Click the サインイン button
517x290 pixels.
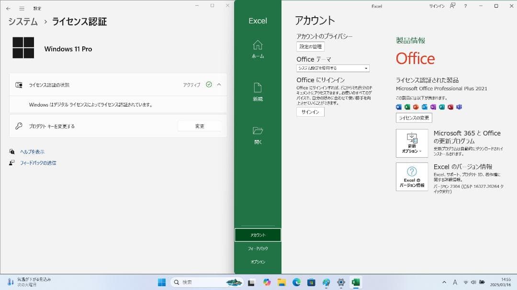[x=310, y=111]
